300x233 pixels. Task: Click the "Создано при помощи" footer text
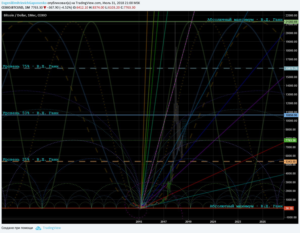[x=17, y=228]
